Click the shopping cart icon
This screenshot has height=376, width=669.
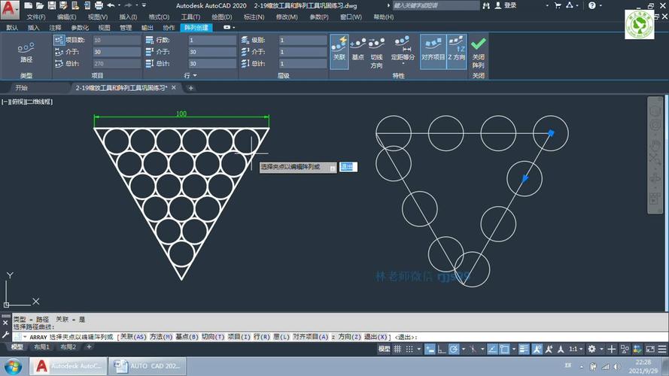(558, 5)
